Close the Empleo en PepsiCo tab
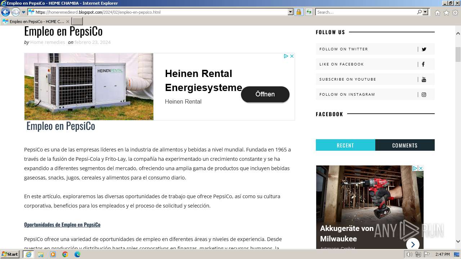This screenshot has width=461, height=259. pyautogui.click(x=68, y=22)
